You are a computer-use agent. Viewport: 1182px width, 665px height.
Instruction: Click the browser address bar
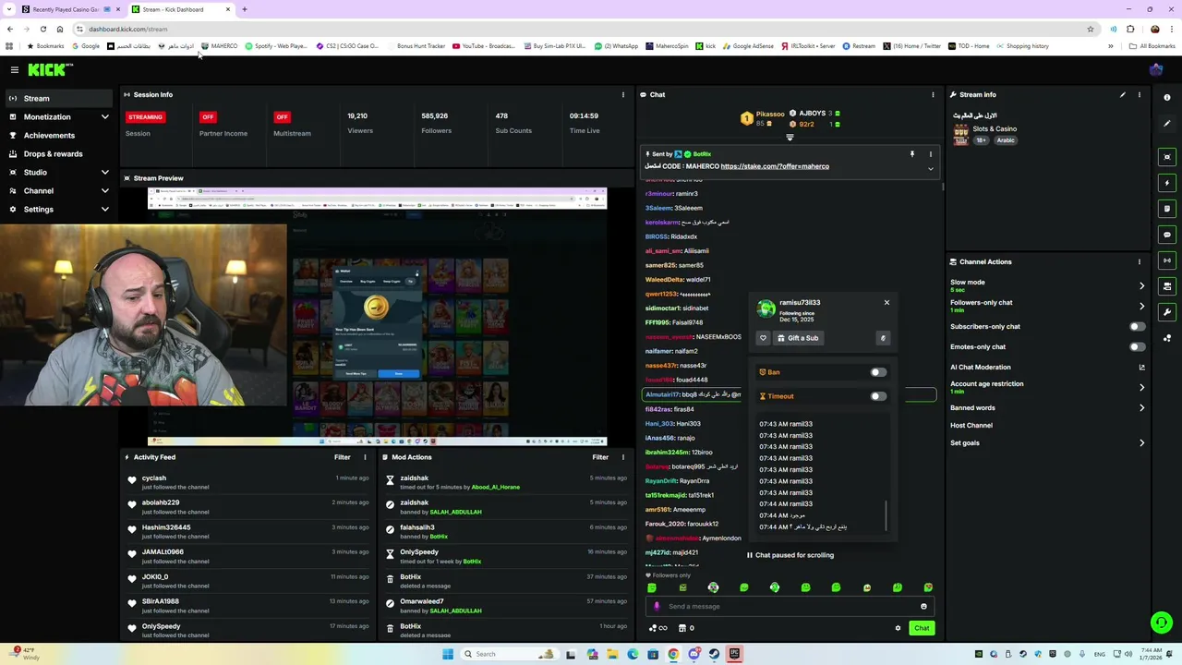pos(582,29)
